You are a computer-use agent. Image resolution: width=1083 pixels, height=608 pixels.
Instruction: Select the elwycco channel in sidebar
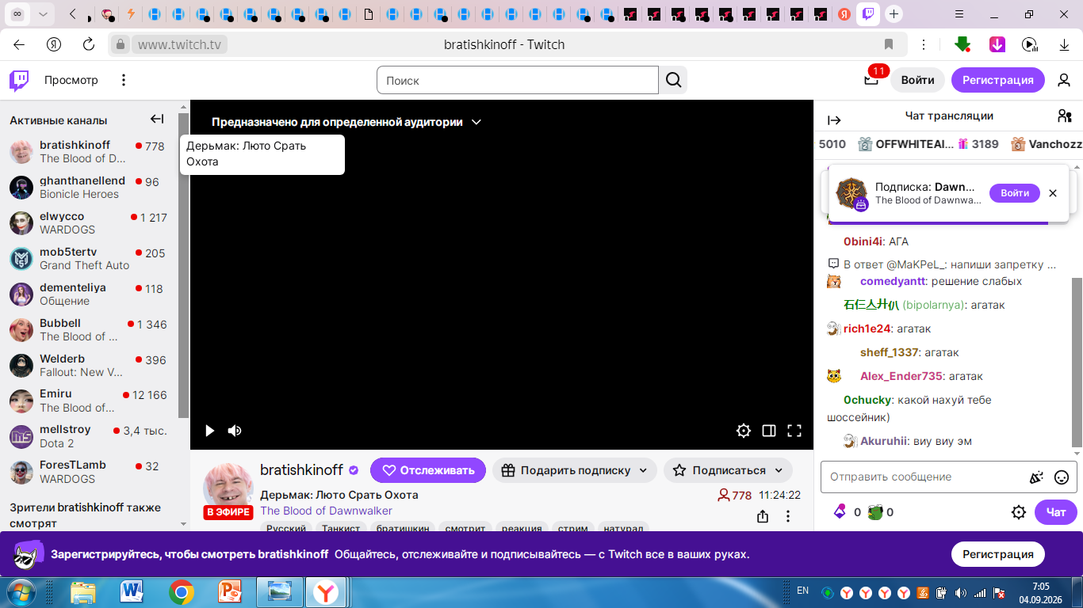(x=88, y=222)
